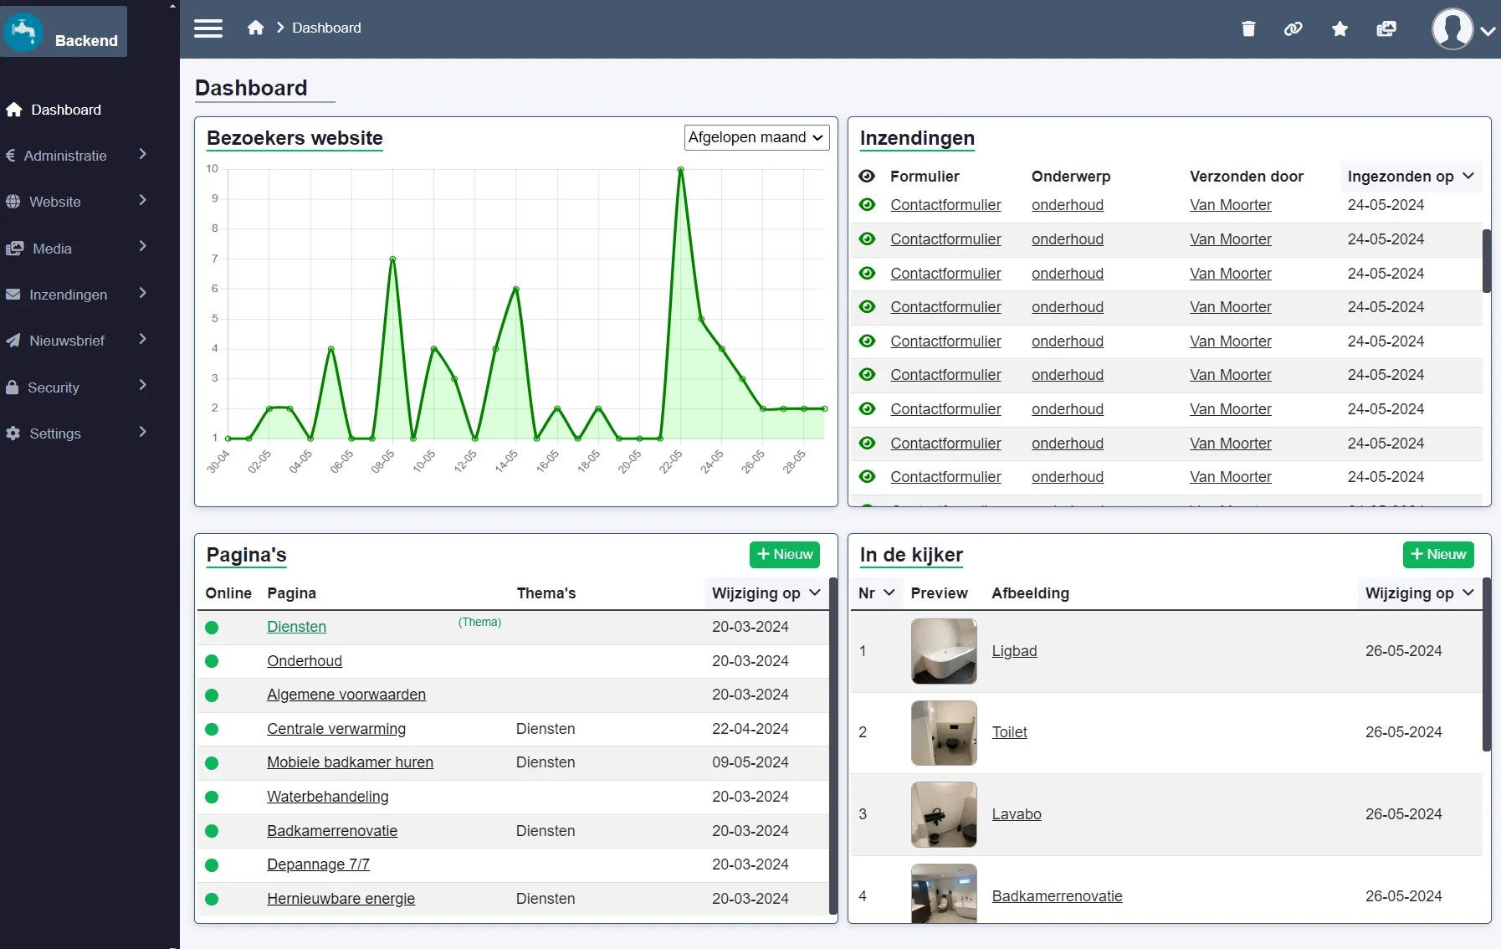Click the media gallery icon in header
This screenshot has height=949, width=1501.
click(x=1386, y=29)
